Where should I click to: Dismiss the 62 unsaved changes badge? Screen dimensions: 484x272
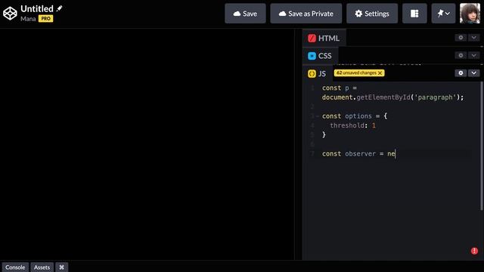pos(380,73)
